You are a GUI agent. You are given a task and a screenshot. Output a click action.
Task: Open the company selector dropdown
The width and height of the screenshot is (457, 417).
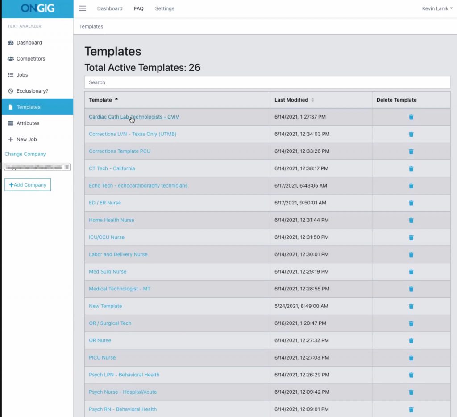pyautogui.click(x=37, y=167)
